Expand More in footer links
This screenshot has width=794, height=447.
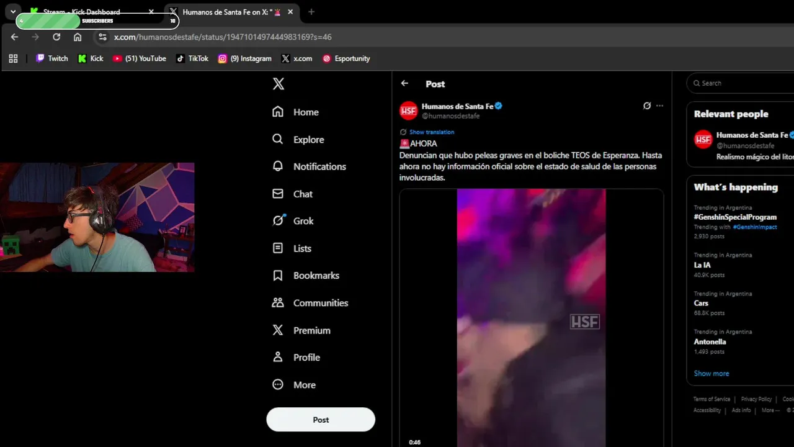[769, 410]
